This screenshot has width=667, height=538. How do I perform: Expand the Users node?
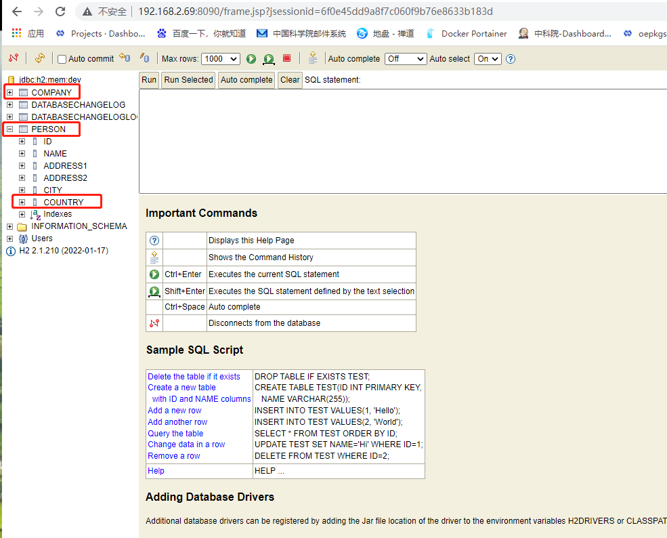(9, 239)
